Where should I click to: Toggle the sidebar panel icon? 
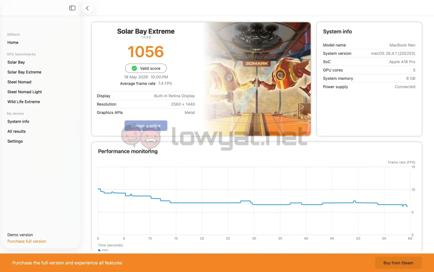72,8
